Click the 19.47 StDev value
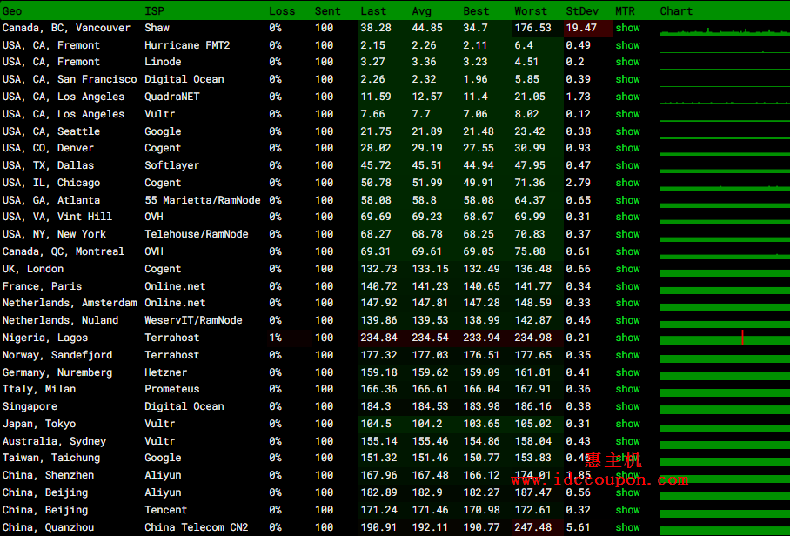Viewport: 790px width, 536px height. [581, 28]
